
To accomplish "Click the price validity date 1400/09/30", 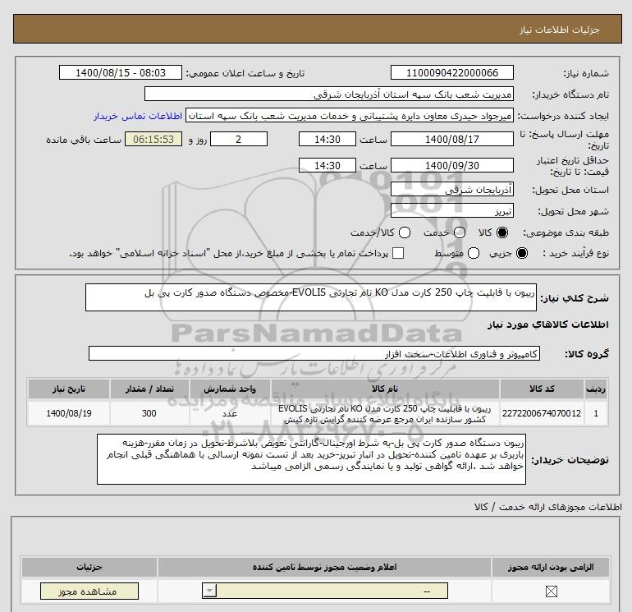I will pos(451,165).
